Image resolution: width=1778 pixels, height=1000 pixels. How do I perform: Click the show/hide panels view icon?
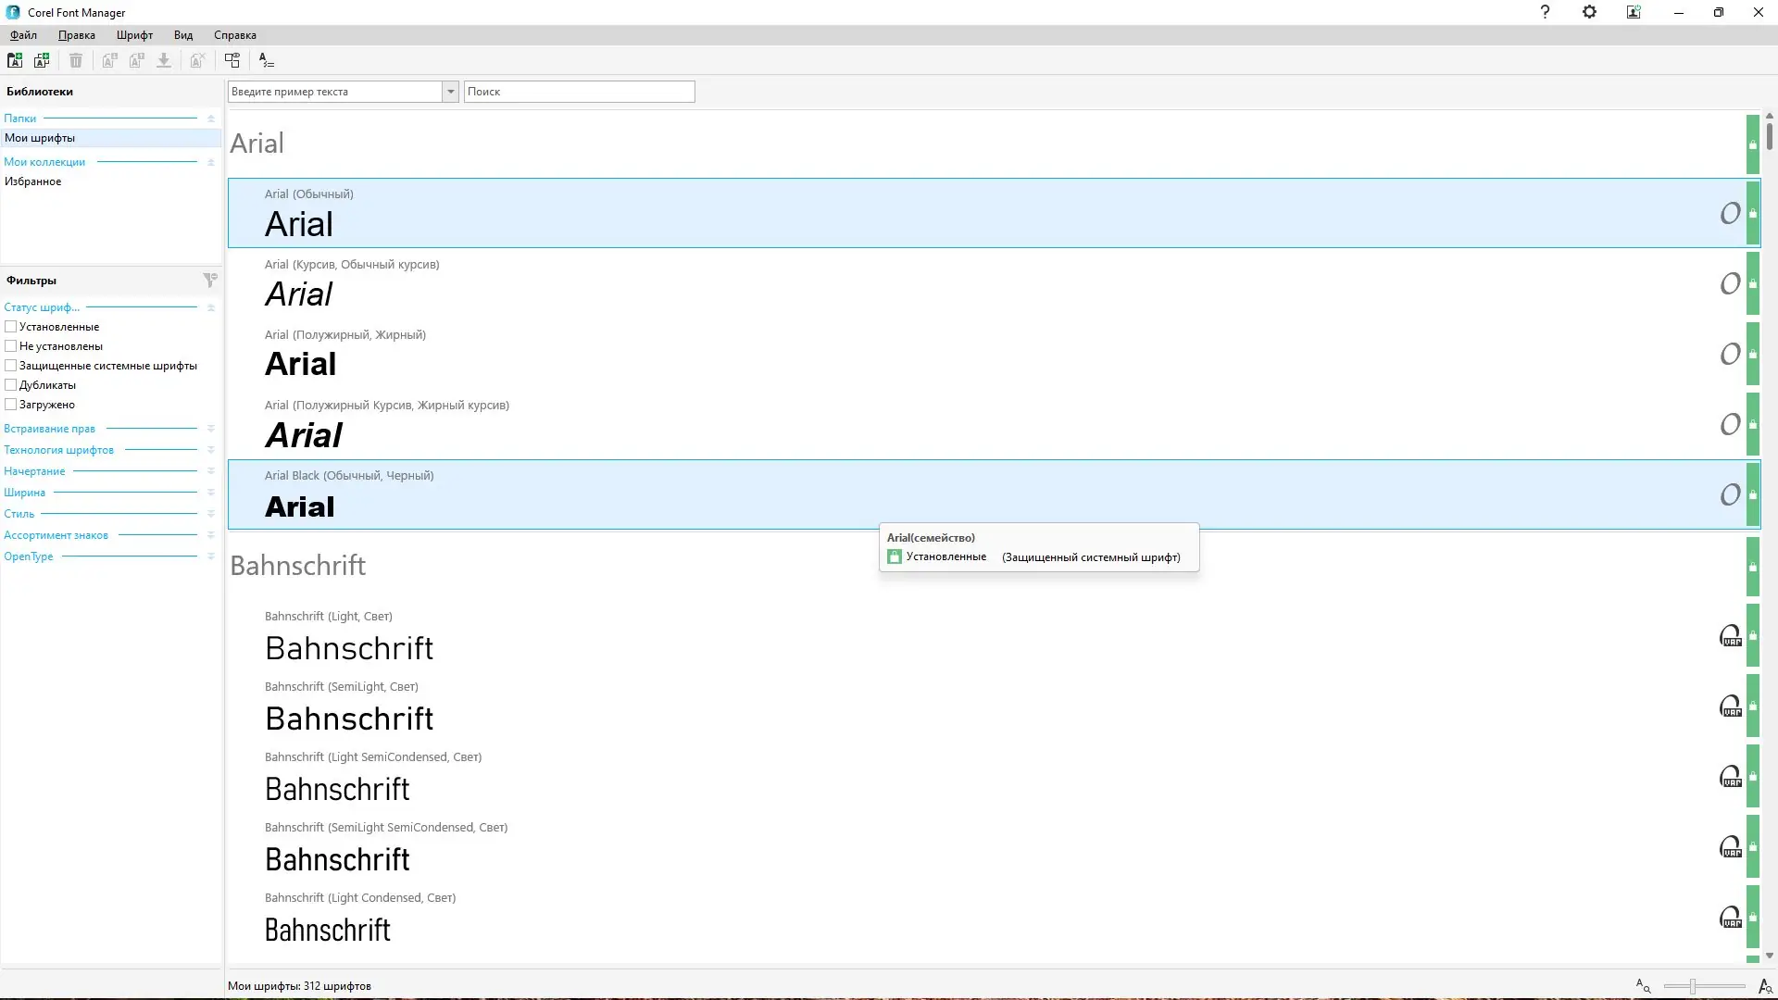[232, 60]
